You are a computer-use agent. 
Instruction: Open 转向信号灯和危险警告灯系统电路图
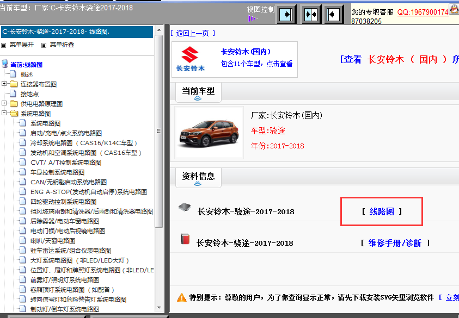(78, 300)
